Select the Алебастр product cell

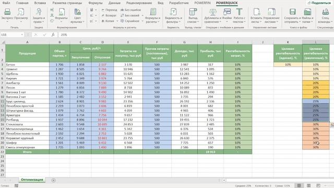(27, 83)
